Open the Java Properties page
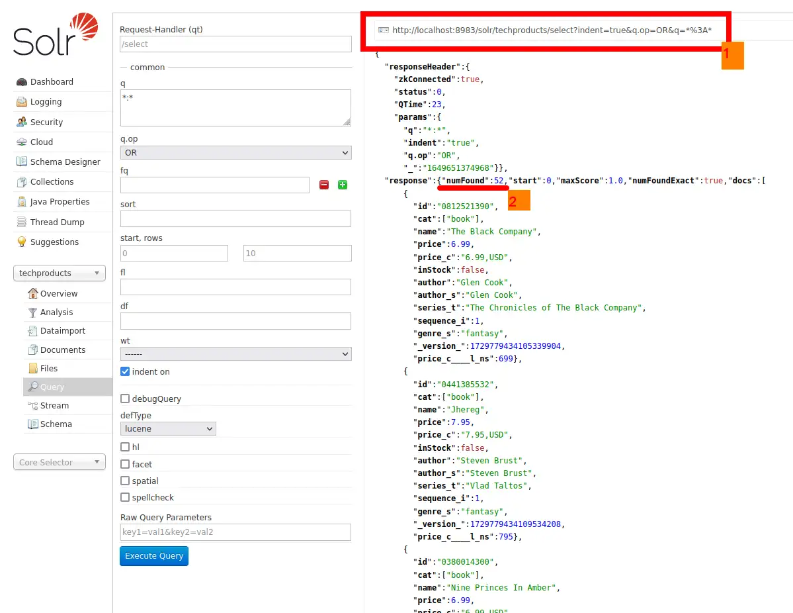Viewport: 793px width, 613px height. pyautogui.click(x=60, y=201)
